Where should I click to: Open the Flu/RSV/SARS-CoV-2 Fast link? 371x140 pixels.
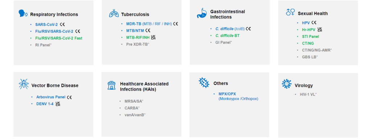[59, 38]
